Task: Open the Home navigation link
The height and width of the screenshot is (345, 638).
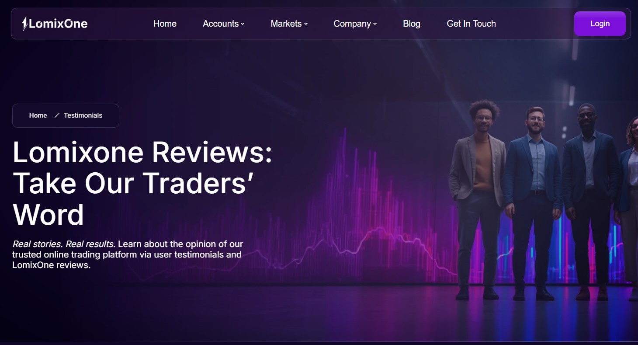Action: pos(165,24)
